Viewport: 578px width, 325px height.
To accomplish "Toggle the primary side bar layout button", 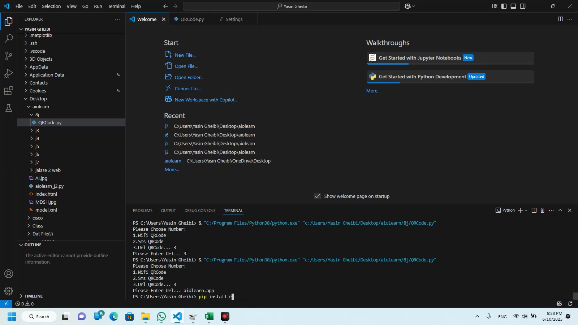I will click(x=504, y=6).
